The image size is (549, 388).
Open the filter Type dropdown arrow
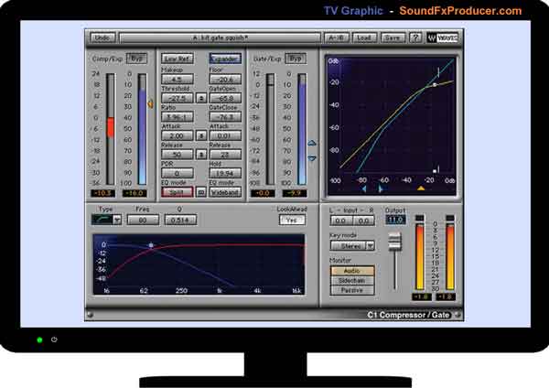pyautogui.click(x=117, y=220)
